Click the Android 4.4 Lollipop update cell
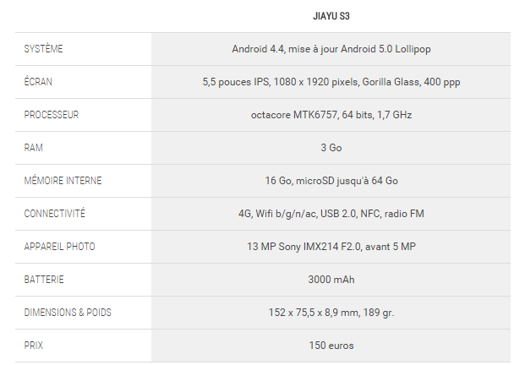514x365 pixels. pyautogui.click(x=331, y=49)
